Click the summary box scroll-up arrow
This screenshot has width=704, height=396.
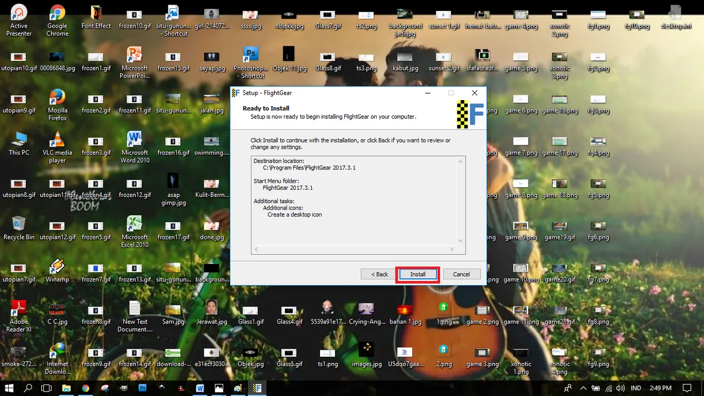tap(461, 161)
